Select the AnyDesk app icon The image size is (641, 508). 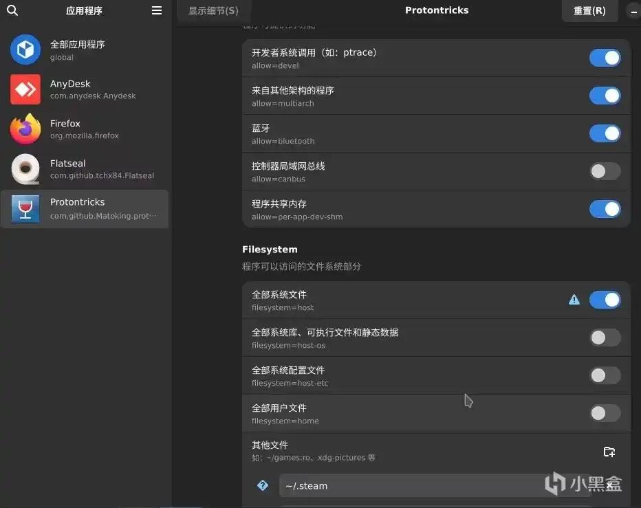[x=25, y=89]
